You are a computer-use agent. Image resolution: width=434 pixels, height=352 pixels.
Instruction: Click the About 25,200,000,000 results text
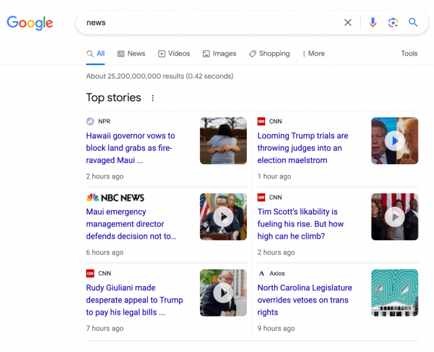coord(160,76)
